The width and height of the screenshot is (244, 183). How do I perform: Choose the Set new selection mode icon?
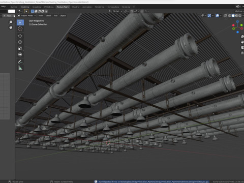coord(33,11)
